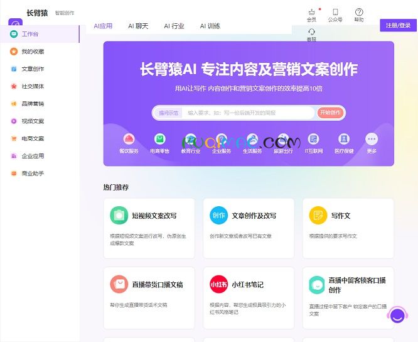Select the IT互联网 industry icon
The width and height of the screenshot is (418, 342).
pyautogui.click(x=314, y=139)
